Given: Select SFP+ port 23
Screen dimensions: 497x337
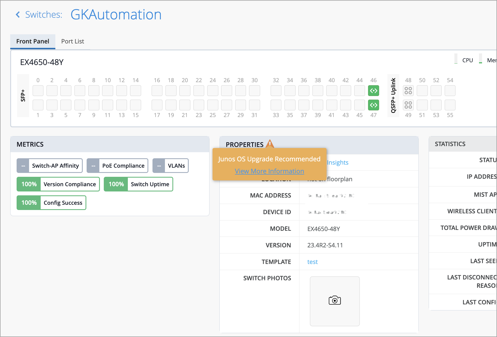Looking at the screenshot, I should coord(199,105).
